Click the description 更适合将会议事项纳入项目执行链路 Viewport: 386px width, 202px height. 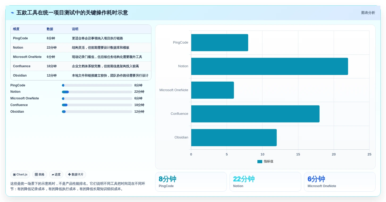97,38
